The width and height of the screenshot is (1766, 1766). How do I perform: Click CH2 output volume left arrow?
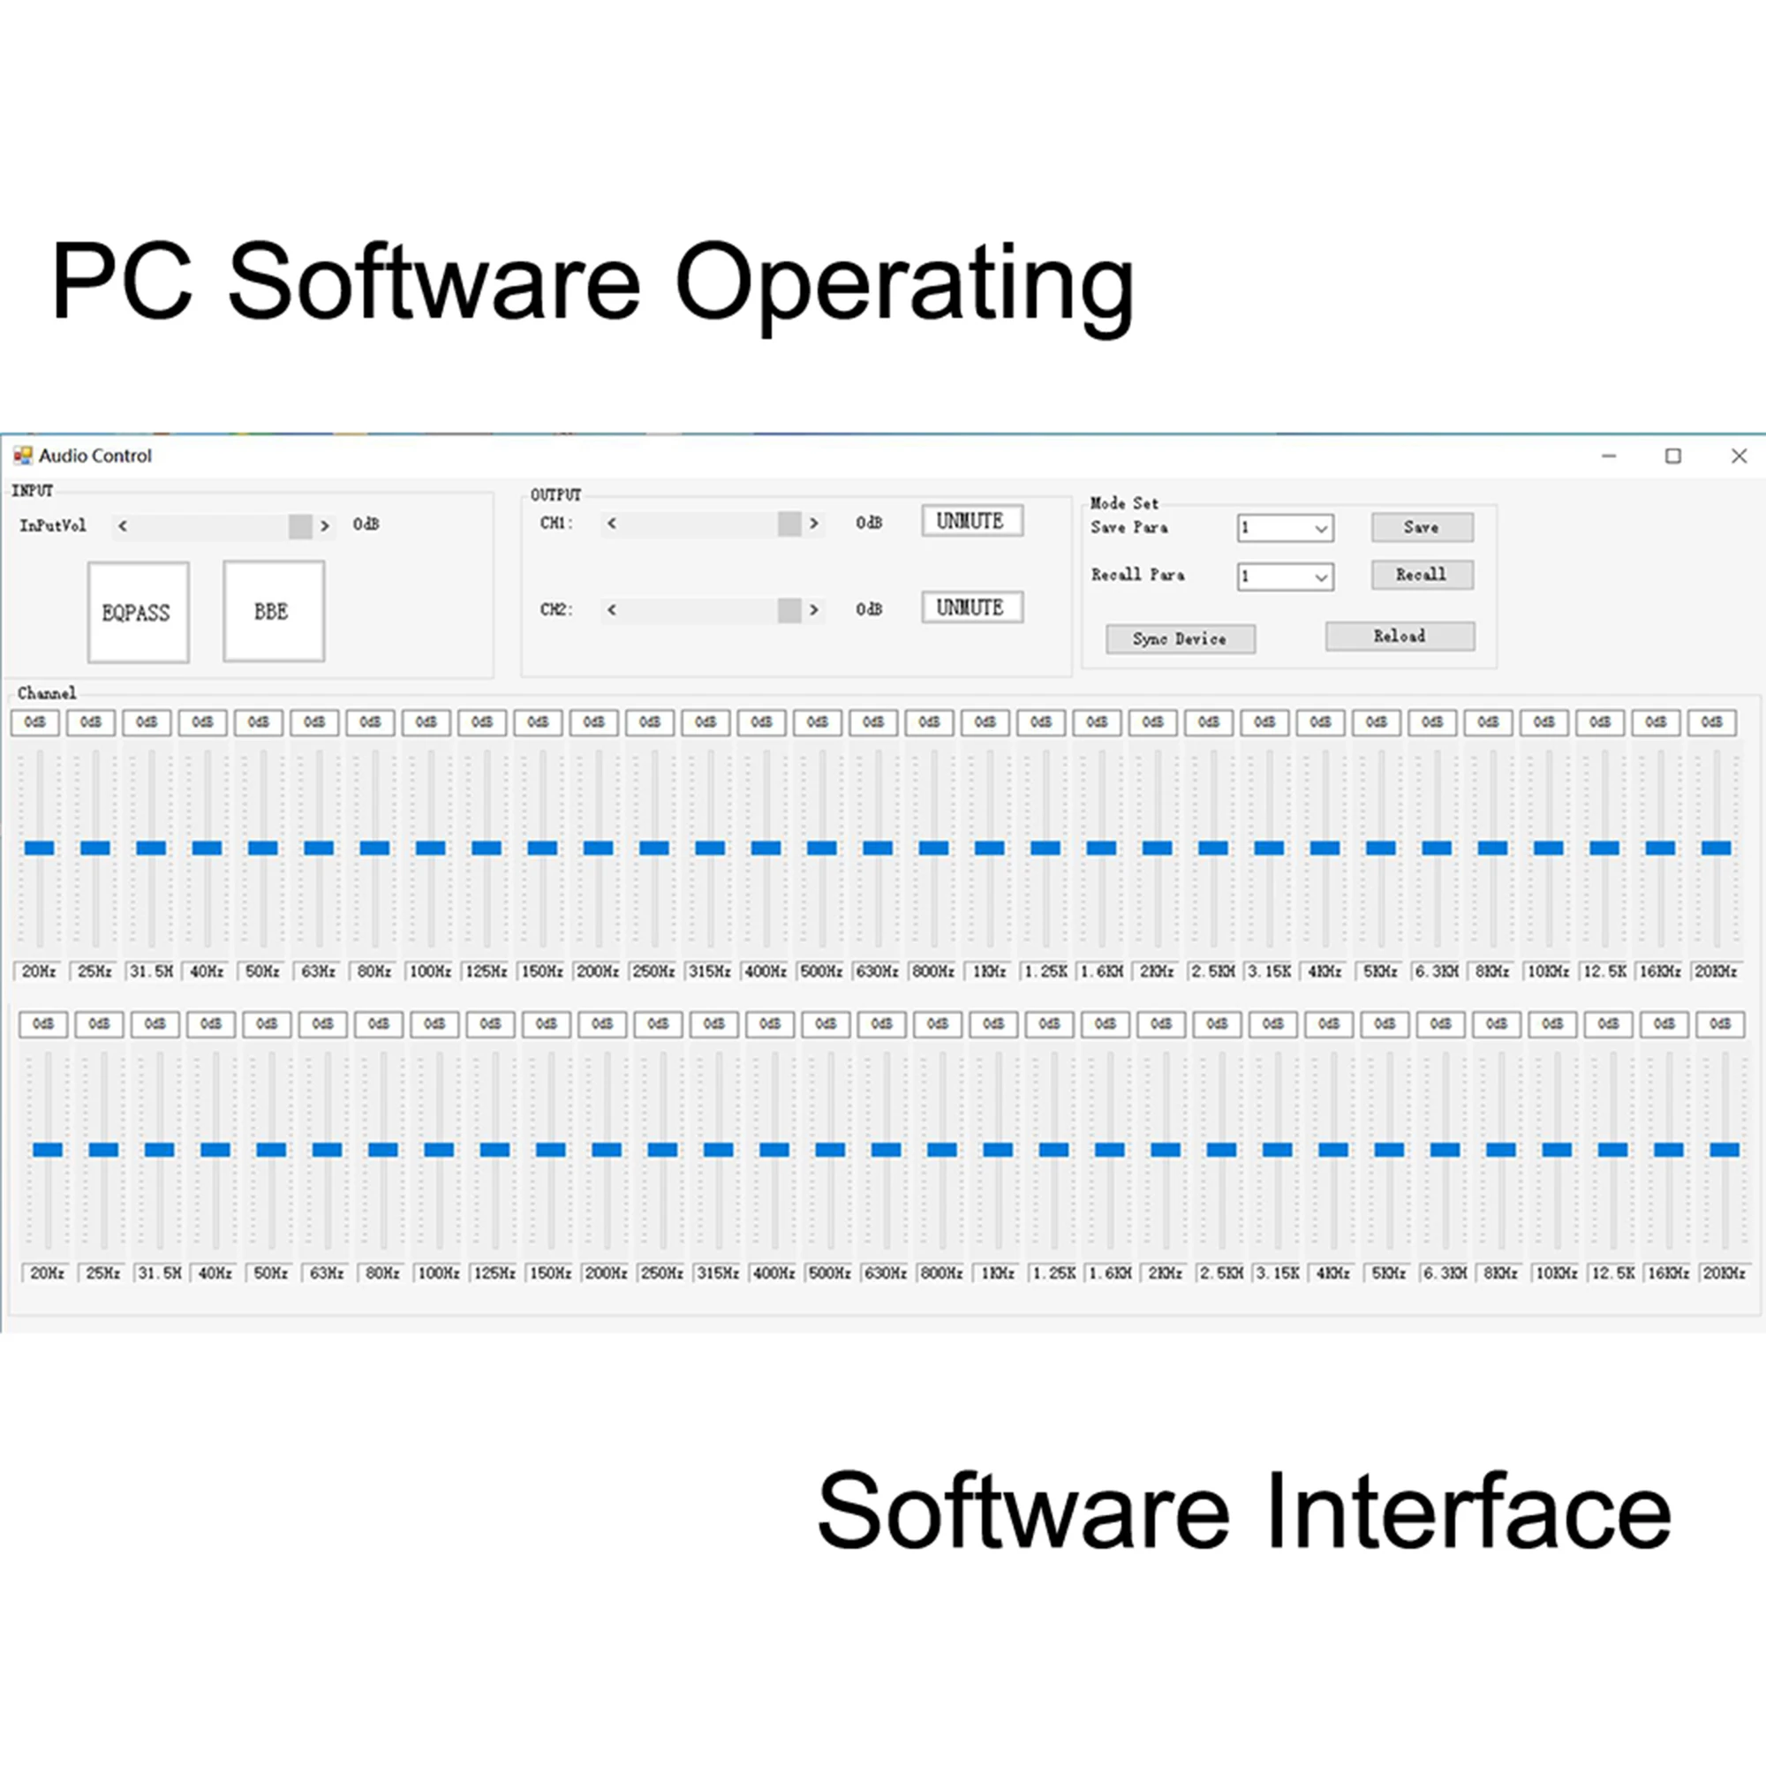pyautogui.click(x=612, y=609)
